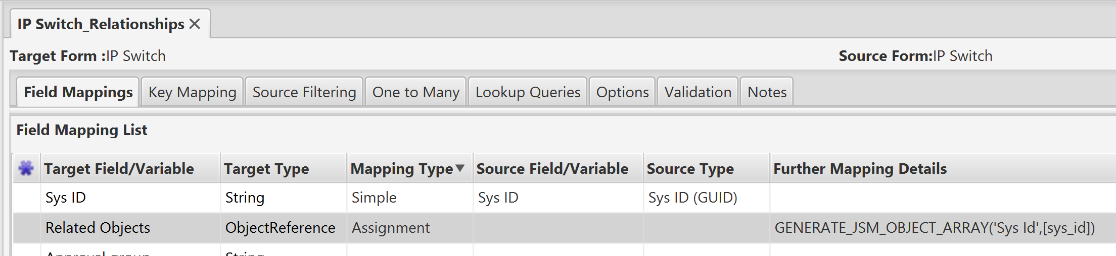Activate the IP Switch_Relationships document tab
The image size is (1116, 256).
coord(101,24)
